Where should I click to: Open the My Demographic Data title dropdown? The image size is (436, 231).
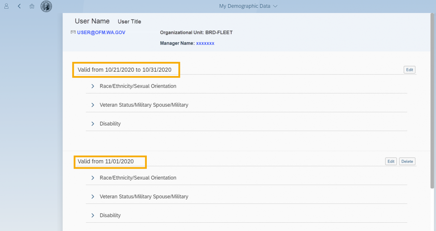pyautogui.click(x=275, y=6)
